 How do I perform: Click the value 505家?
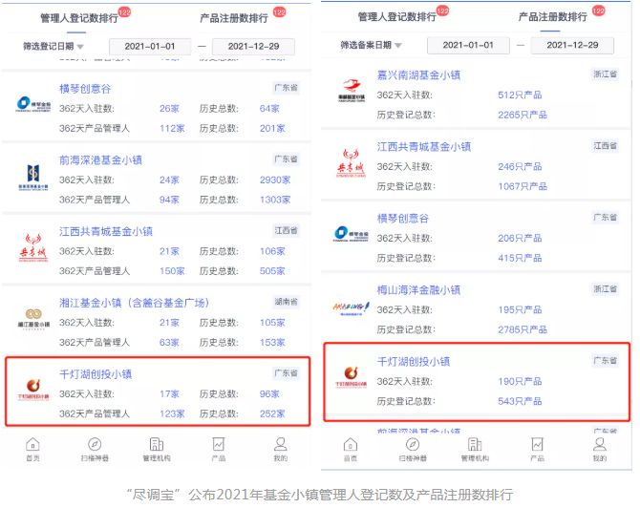point(272,271)
